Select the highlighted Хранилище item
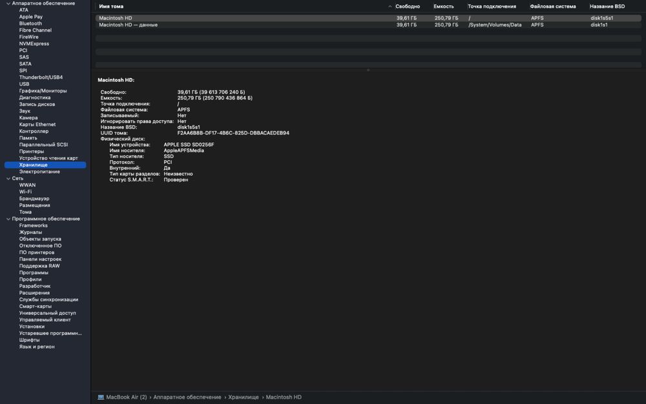 [45, 165]
